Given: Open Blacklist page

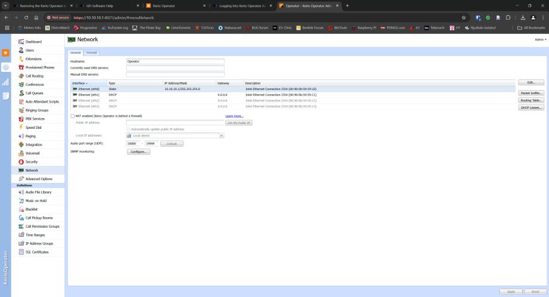Looking at the screenshot, I should point(31,209).
